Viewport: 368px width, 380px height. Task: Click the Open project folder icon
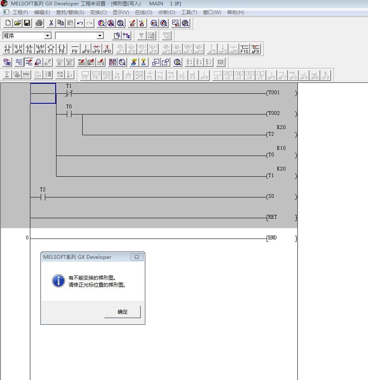[17, 23]
